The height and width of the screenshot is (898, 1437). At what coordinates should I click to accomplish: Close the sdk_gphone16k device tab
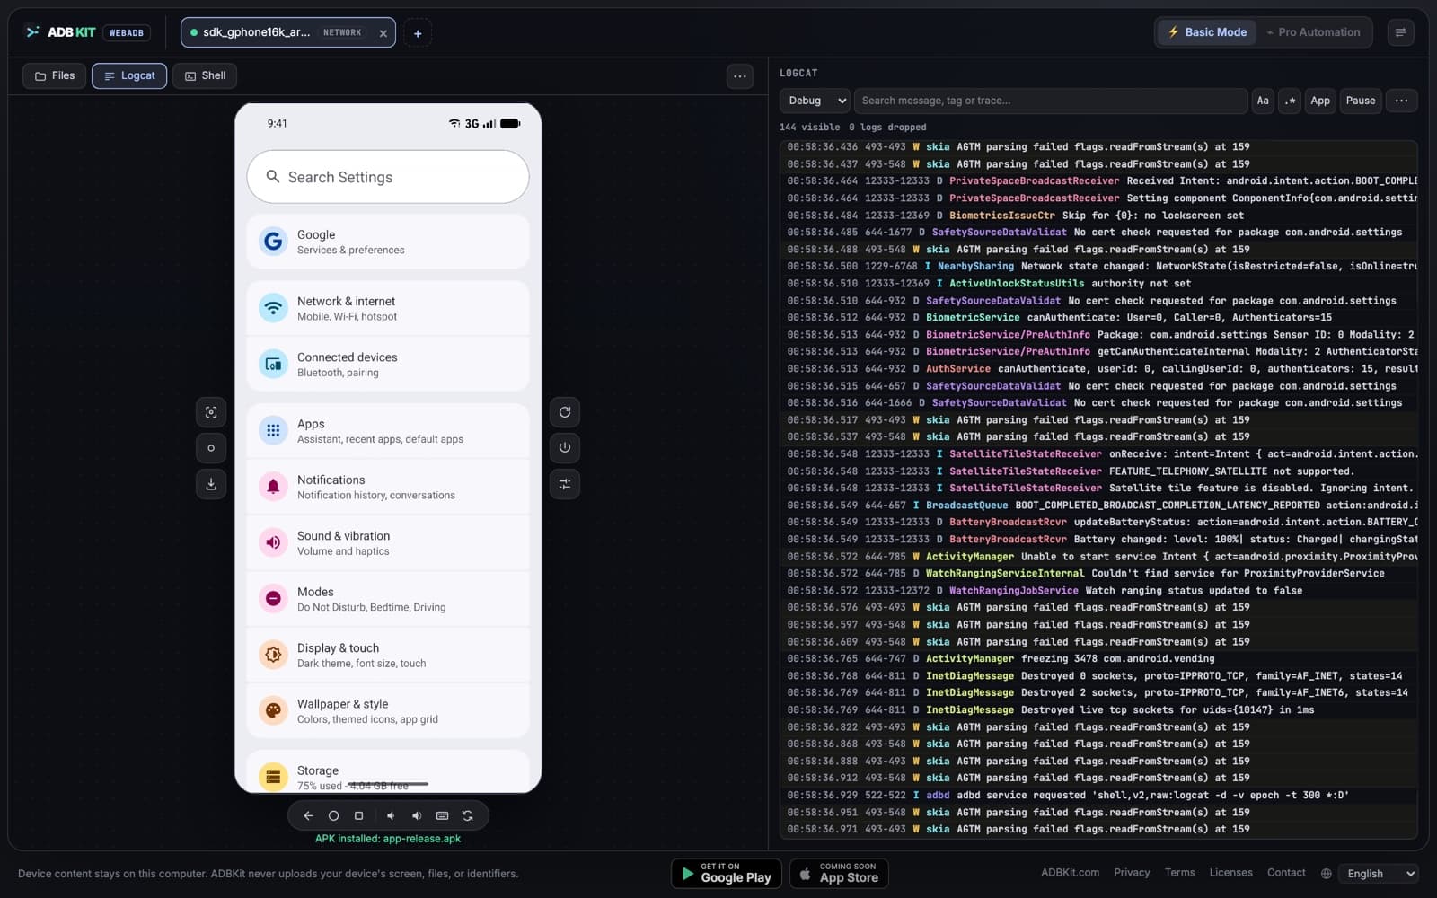click(383, 33)
